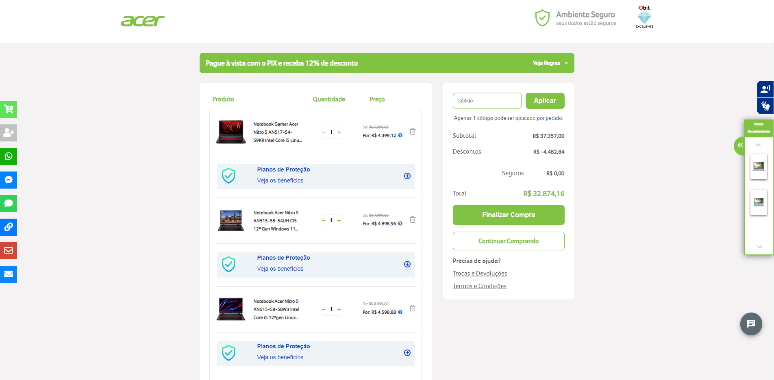Focus the Código coupon input field

tap(487, 101)
